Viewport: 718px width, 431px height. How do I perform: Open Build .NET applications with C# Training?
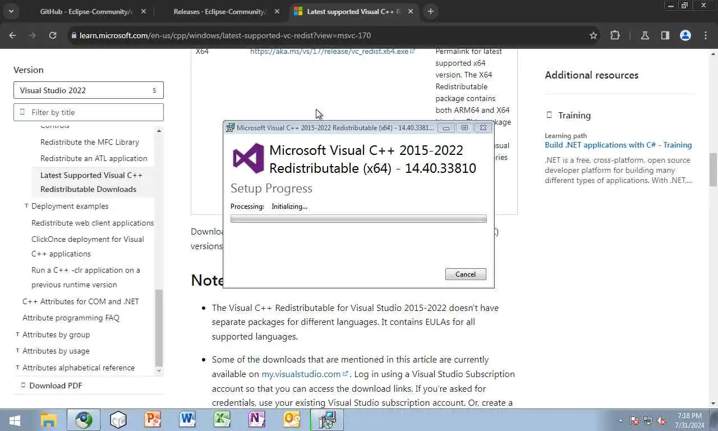[618, 145]
